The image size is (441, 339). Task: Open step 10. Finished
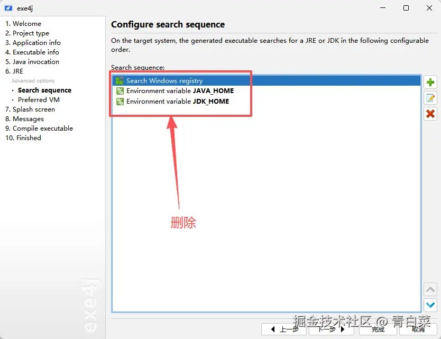click(23, 138)
